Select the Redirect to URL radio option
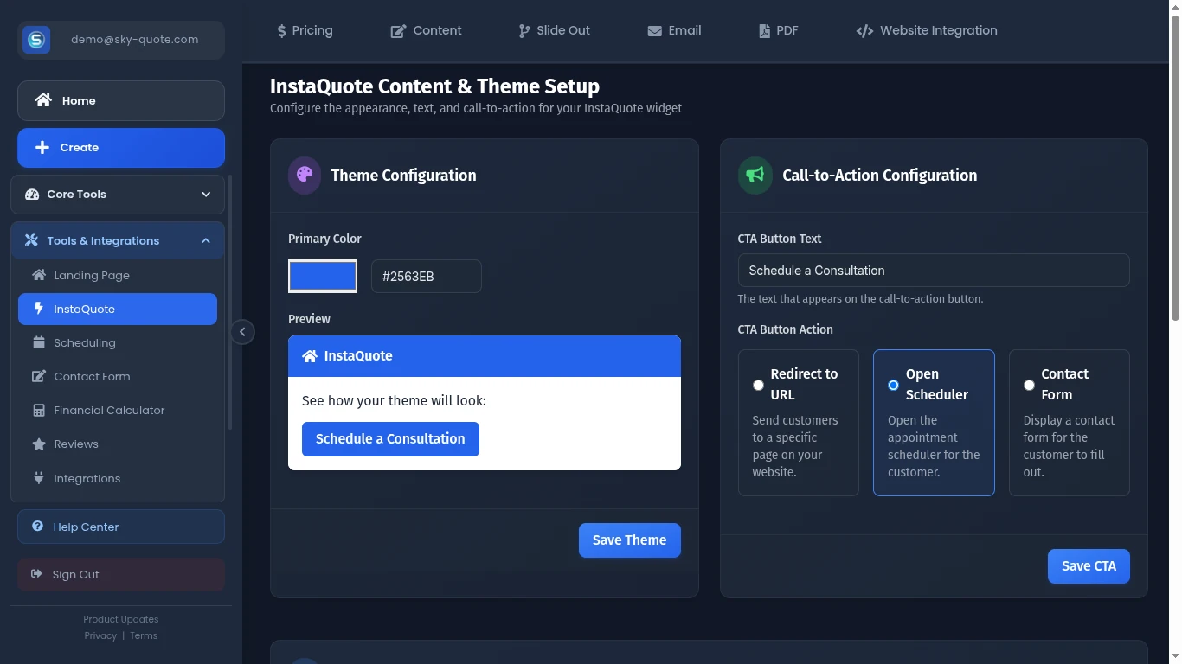Viewport: 1182px width, 664px height. [758, 385]
